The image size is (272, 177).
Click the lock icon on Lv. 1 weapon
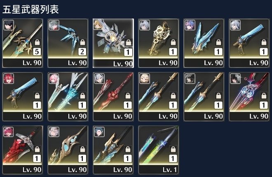[173, 149]
